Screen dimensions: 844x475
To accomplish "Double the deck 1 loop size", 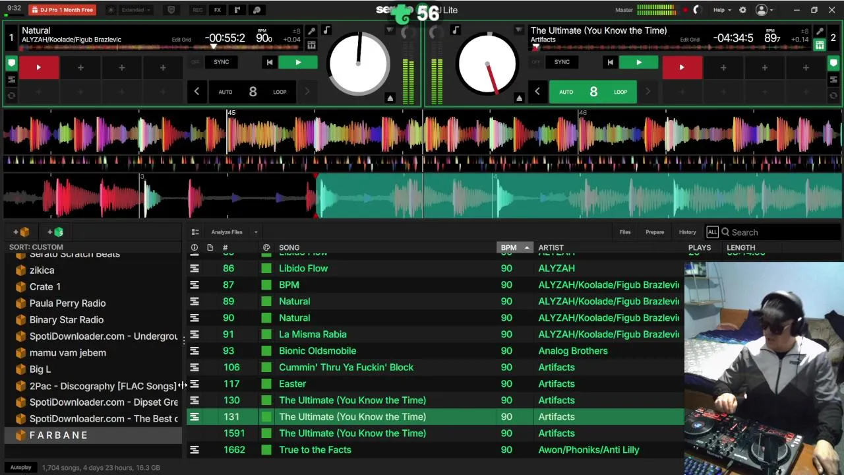I will [x=307, y=92].
